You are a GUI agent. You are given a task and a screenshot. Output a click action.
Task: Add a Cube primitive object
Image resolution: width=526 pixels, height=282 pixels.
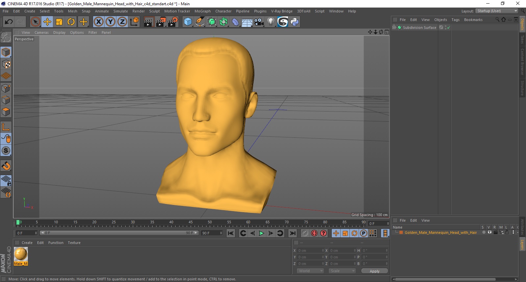pyautogui.click(x=188, y=22)
